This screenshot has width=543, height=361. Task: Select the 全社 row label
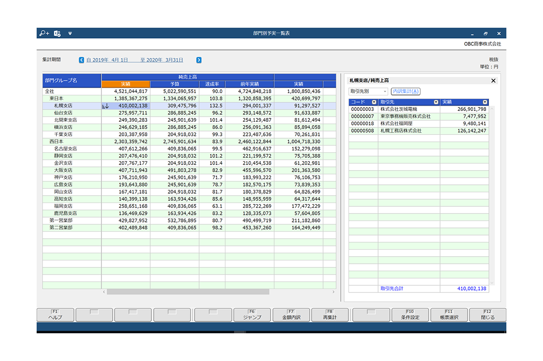pos(49,92)
